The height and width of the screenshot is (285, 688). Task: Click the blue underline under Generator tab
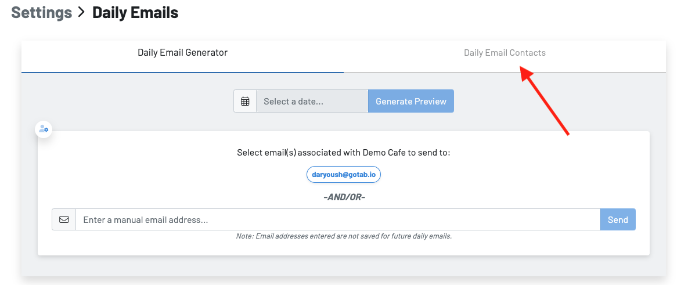[x=182, y=72]
